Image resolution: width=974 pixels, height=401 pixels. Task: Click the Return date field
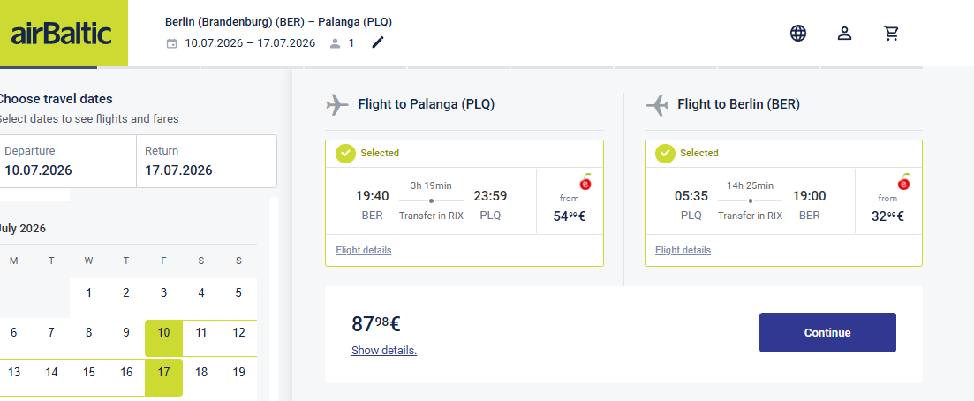point(207,161)
